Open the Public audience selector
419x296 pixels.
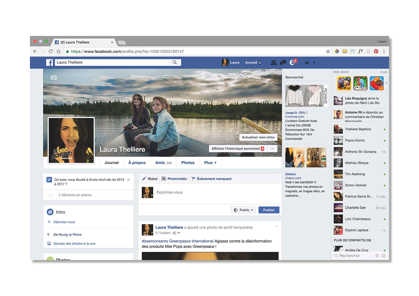[243, 210]
